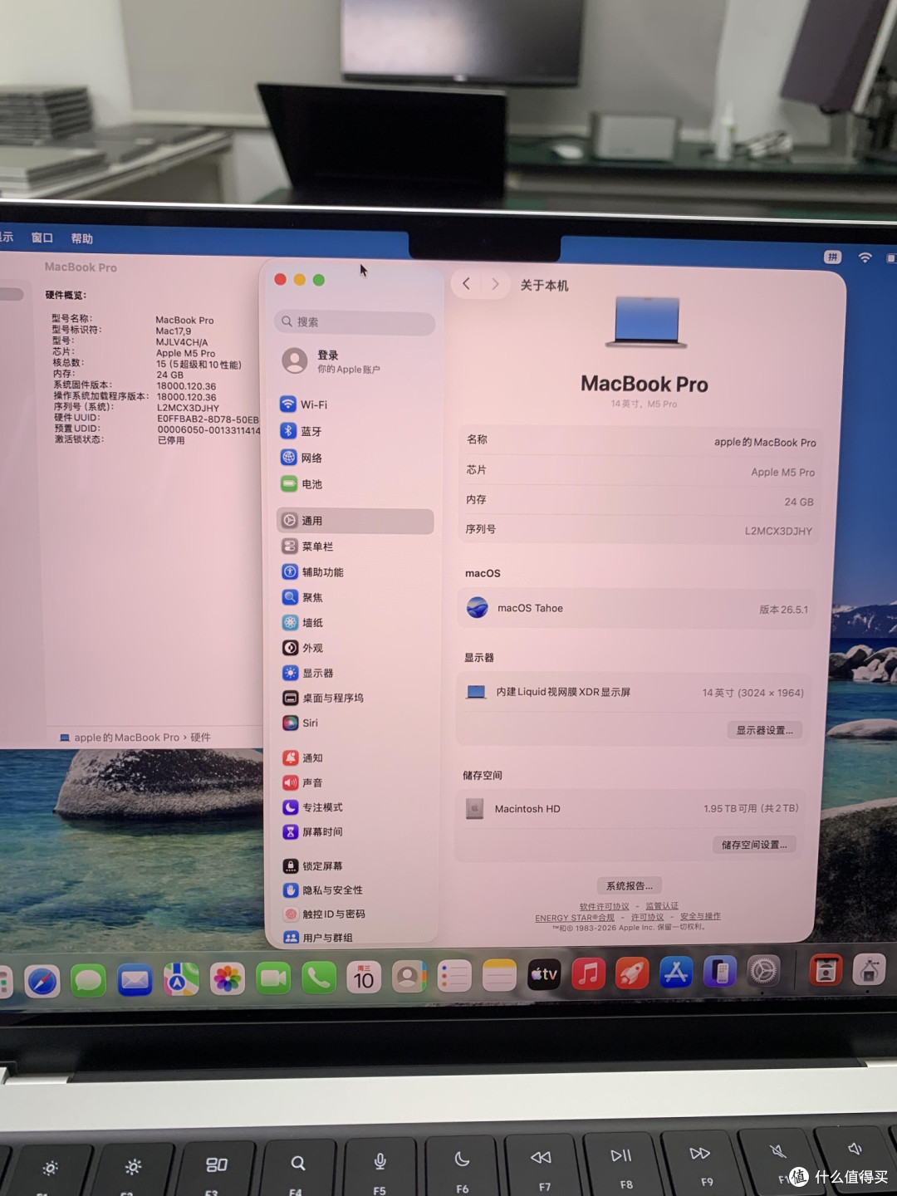This screenshot has width=897, height=1196.
Task: Open Phone app in Dock
Action: [x=319, y=978]
